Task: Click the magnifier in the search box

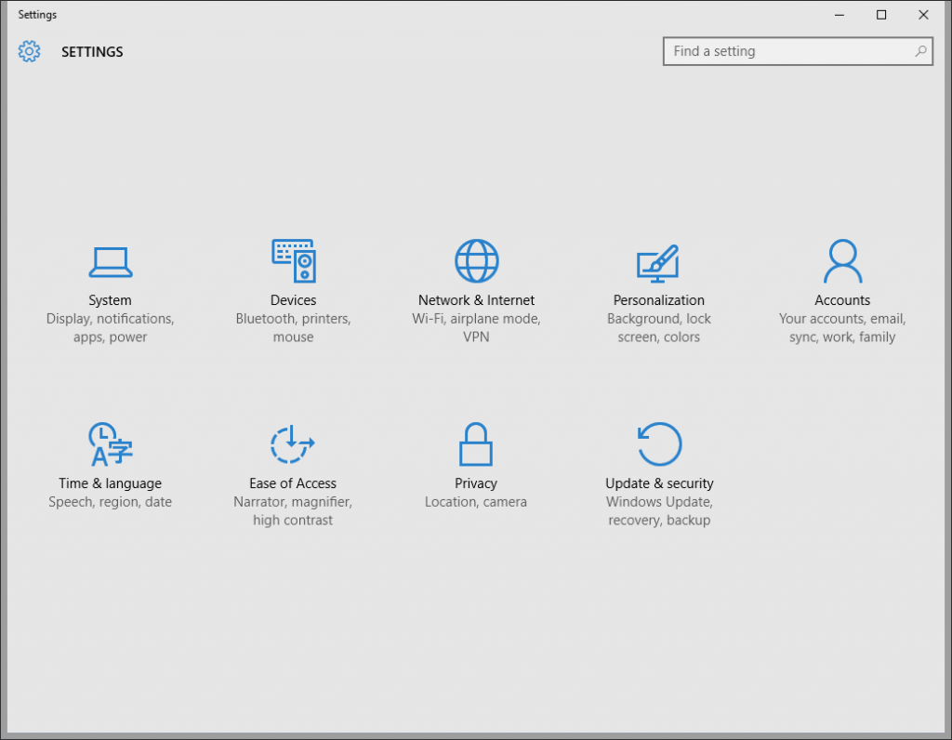Action: [920, 51]
